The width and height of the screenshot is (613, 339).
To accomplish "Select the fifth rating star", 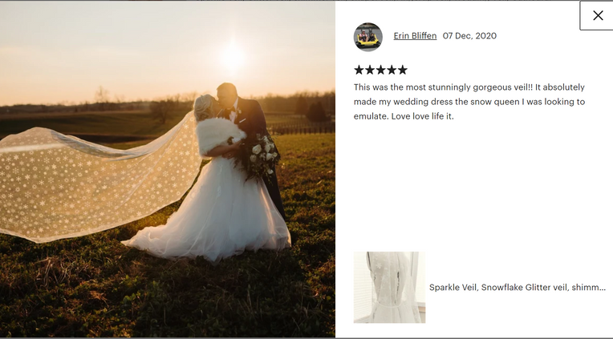I will pyautogui.click(x=403, y=70).
